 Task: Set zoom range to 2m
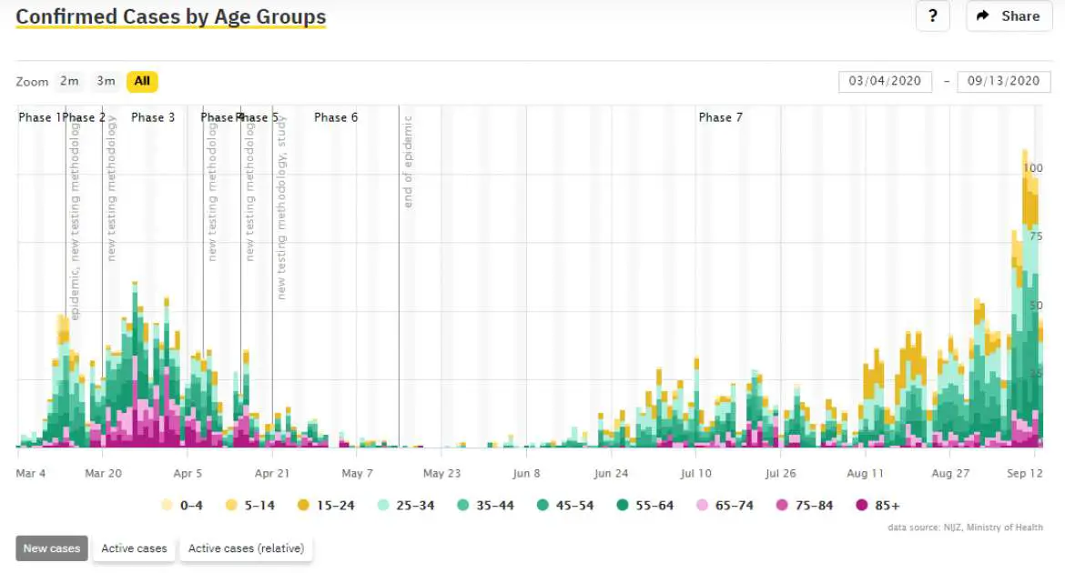pyautogui.click(x=69, y=81)
